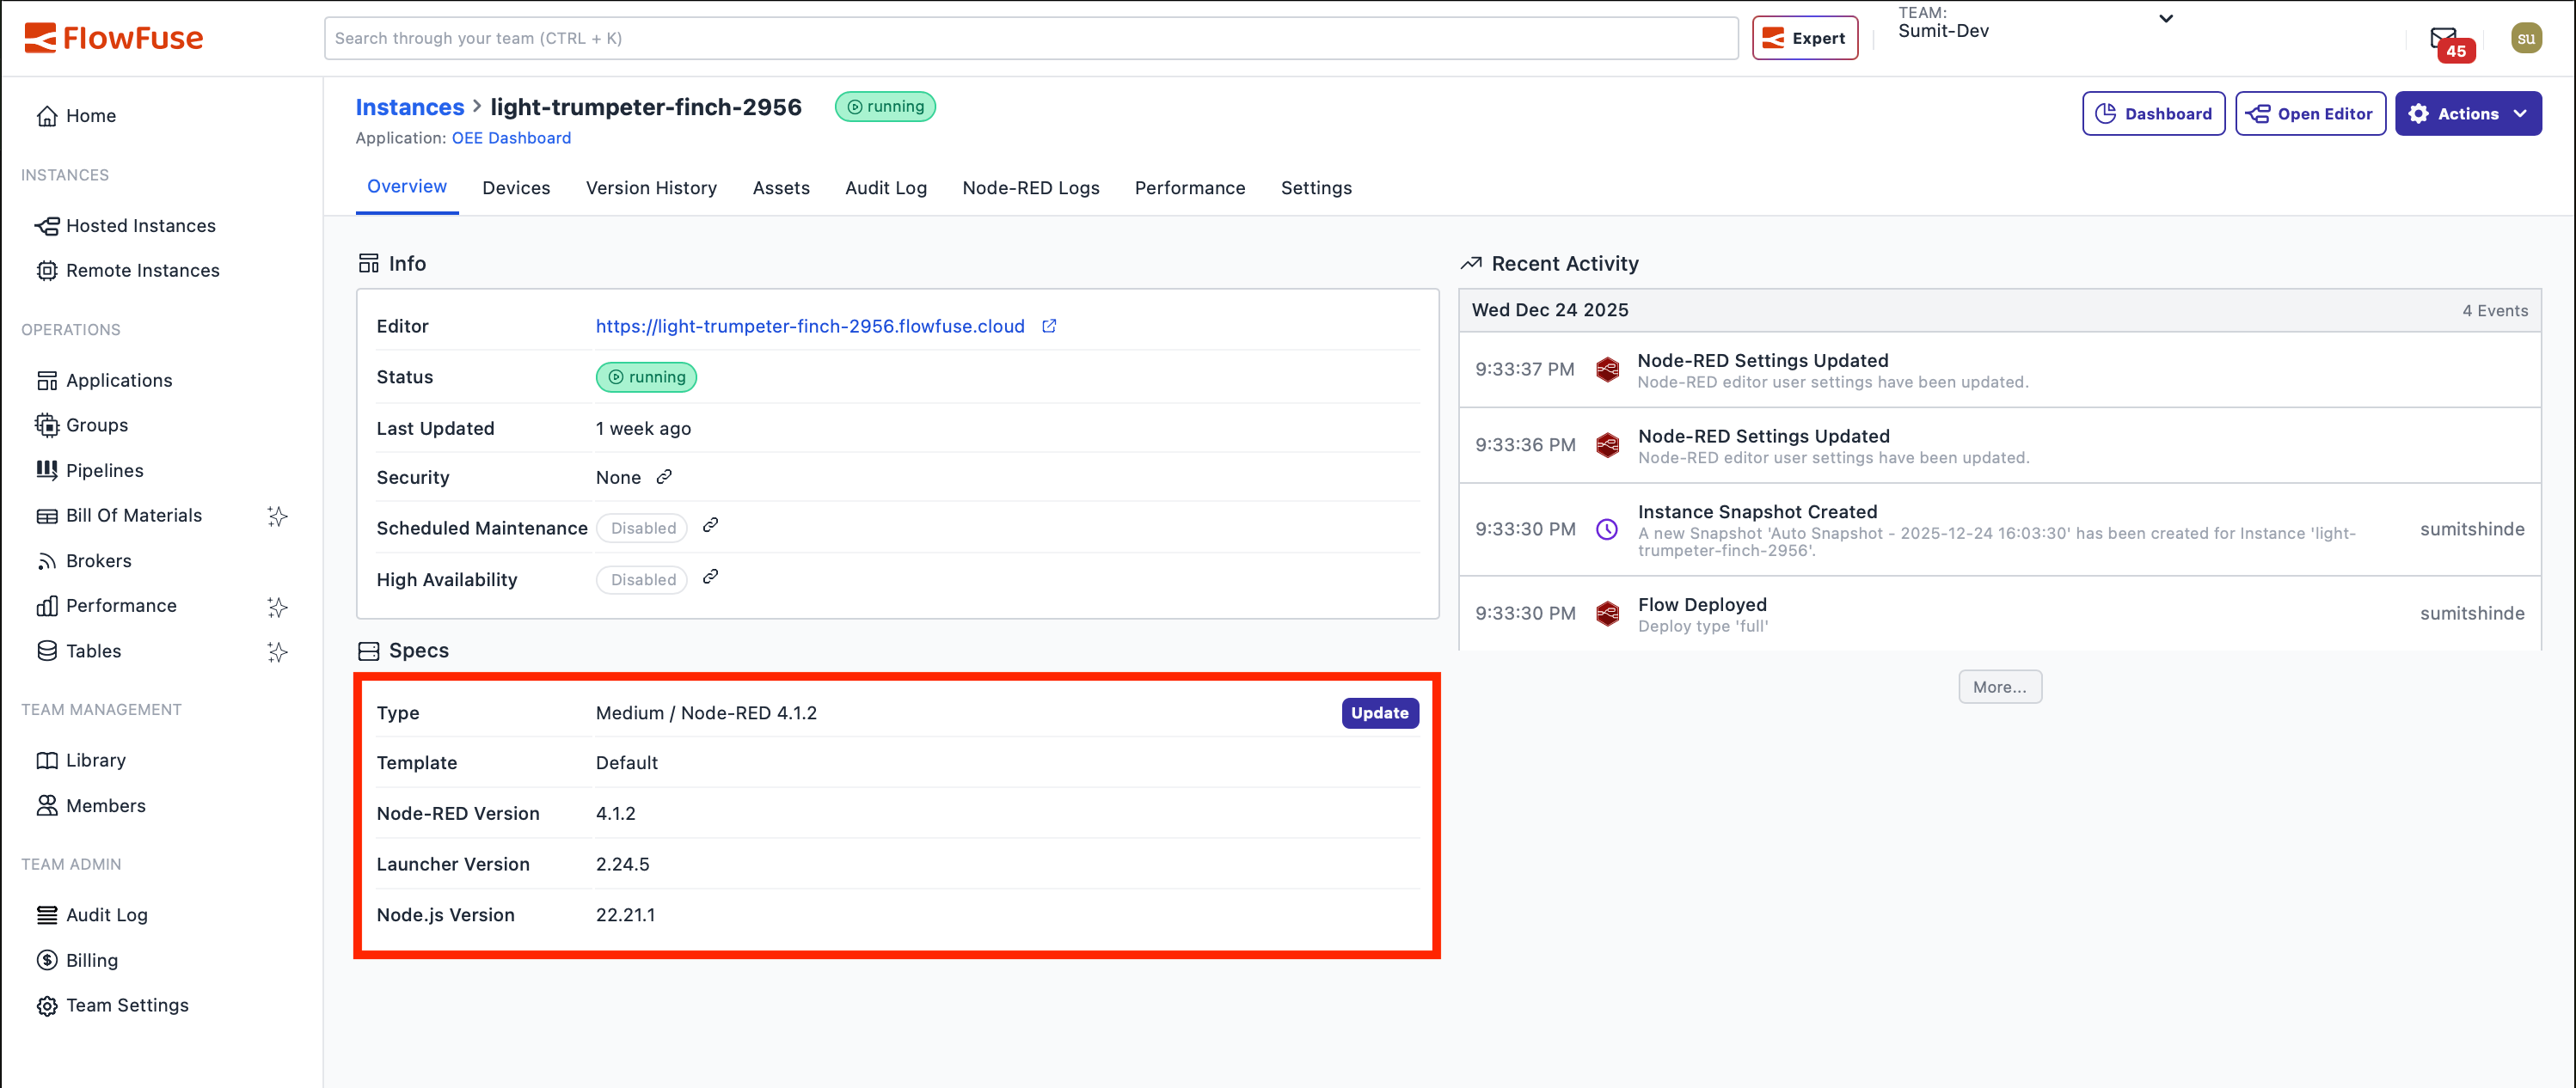Switch to the Version History tab

pyautogui.click(x=651, y=188)
